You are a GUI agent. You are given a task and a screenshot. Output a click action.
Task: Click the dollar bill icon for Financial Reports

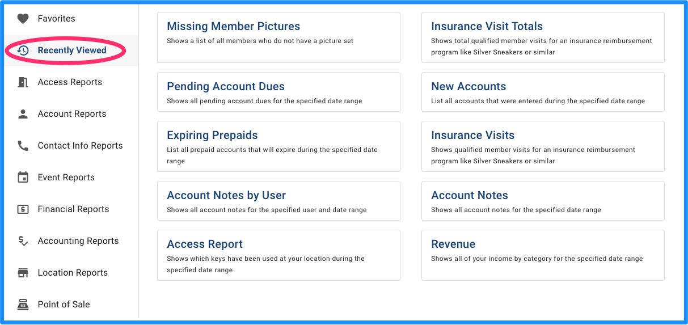coord(23,209)
